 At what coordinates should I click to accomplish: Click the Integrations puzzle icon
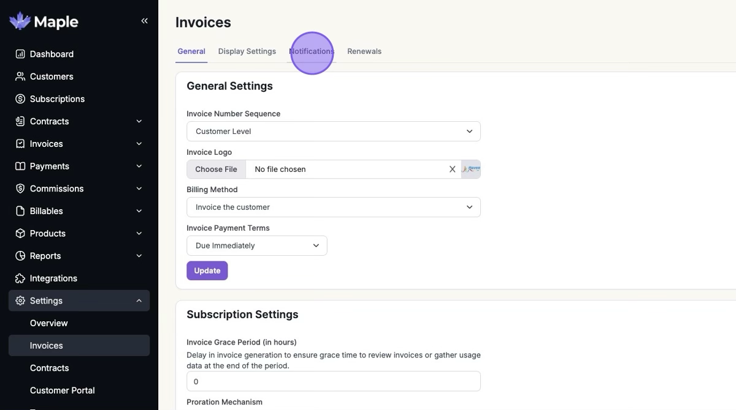[20, 278]
